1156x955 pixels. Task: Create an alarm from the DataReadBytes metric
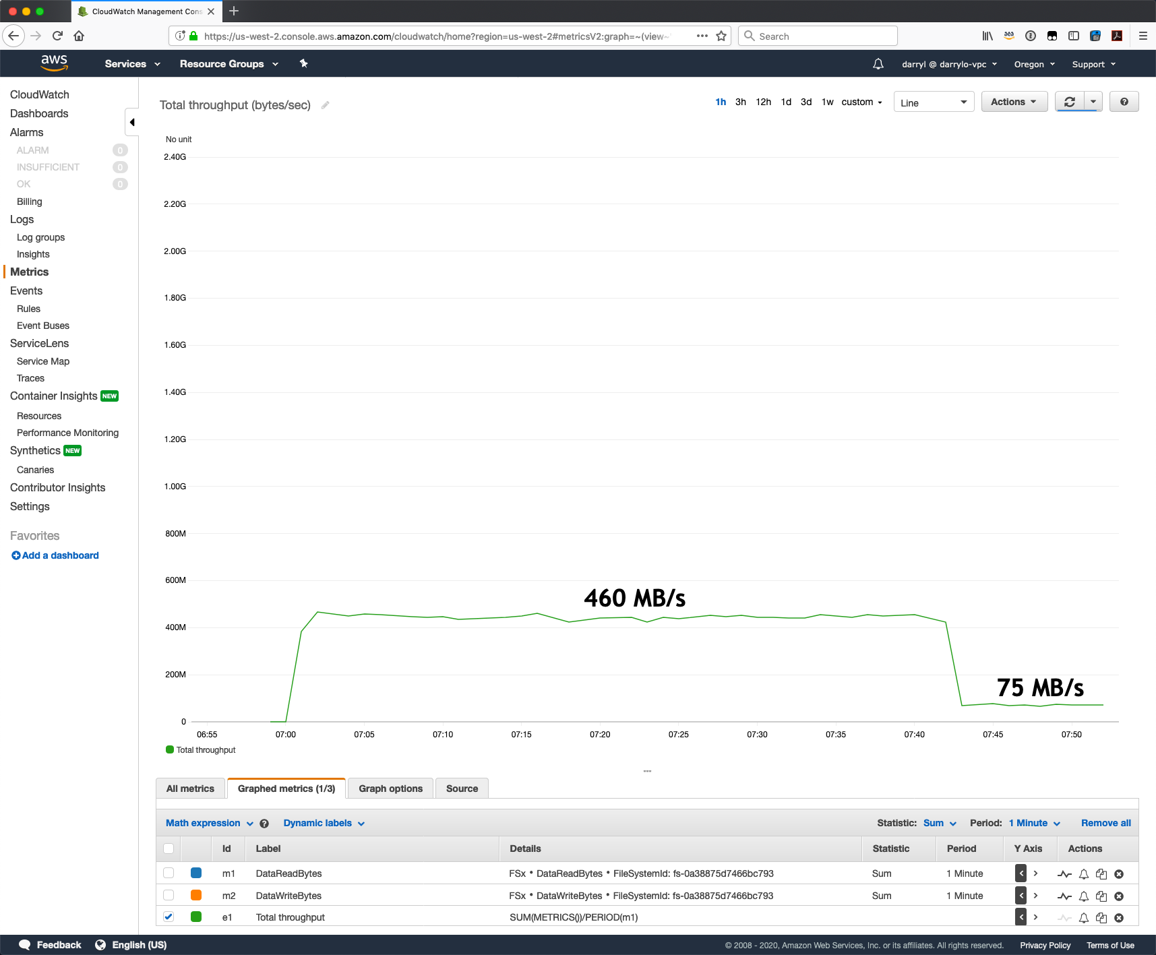click(x=1083, y=873)
